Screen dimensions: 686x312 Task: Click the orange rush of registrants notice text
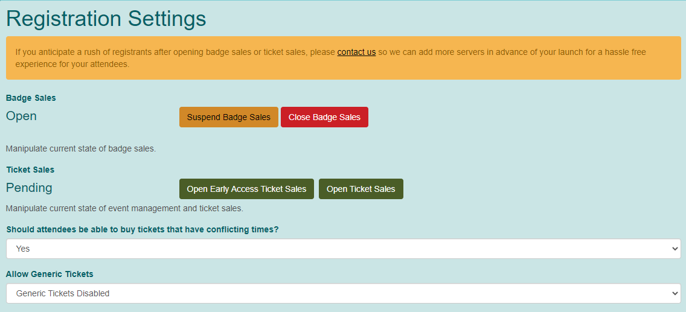(x=331, y=58)
